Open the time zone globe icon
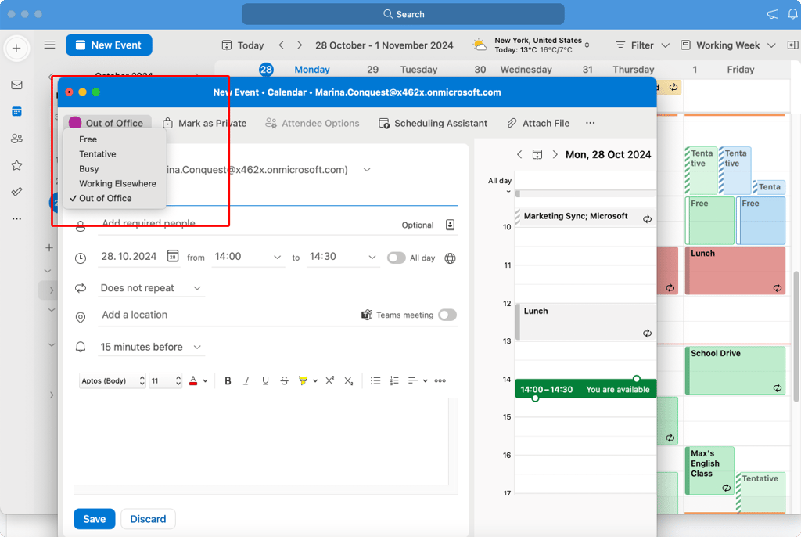Viewport: 801px width, 537px height. coord(450,258)
